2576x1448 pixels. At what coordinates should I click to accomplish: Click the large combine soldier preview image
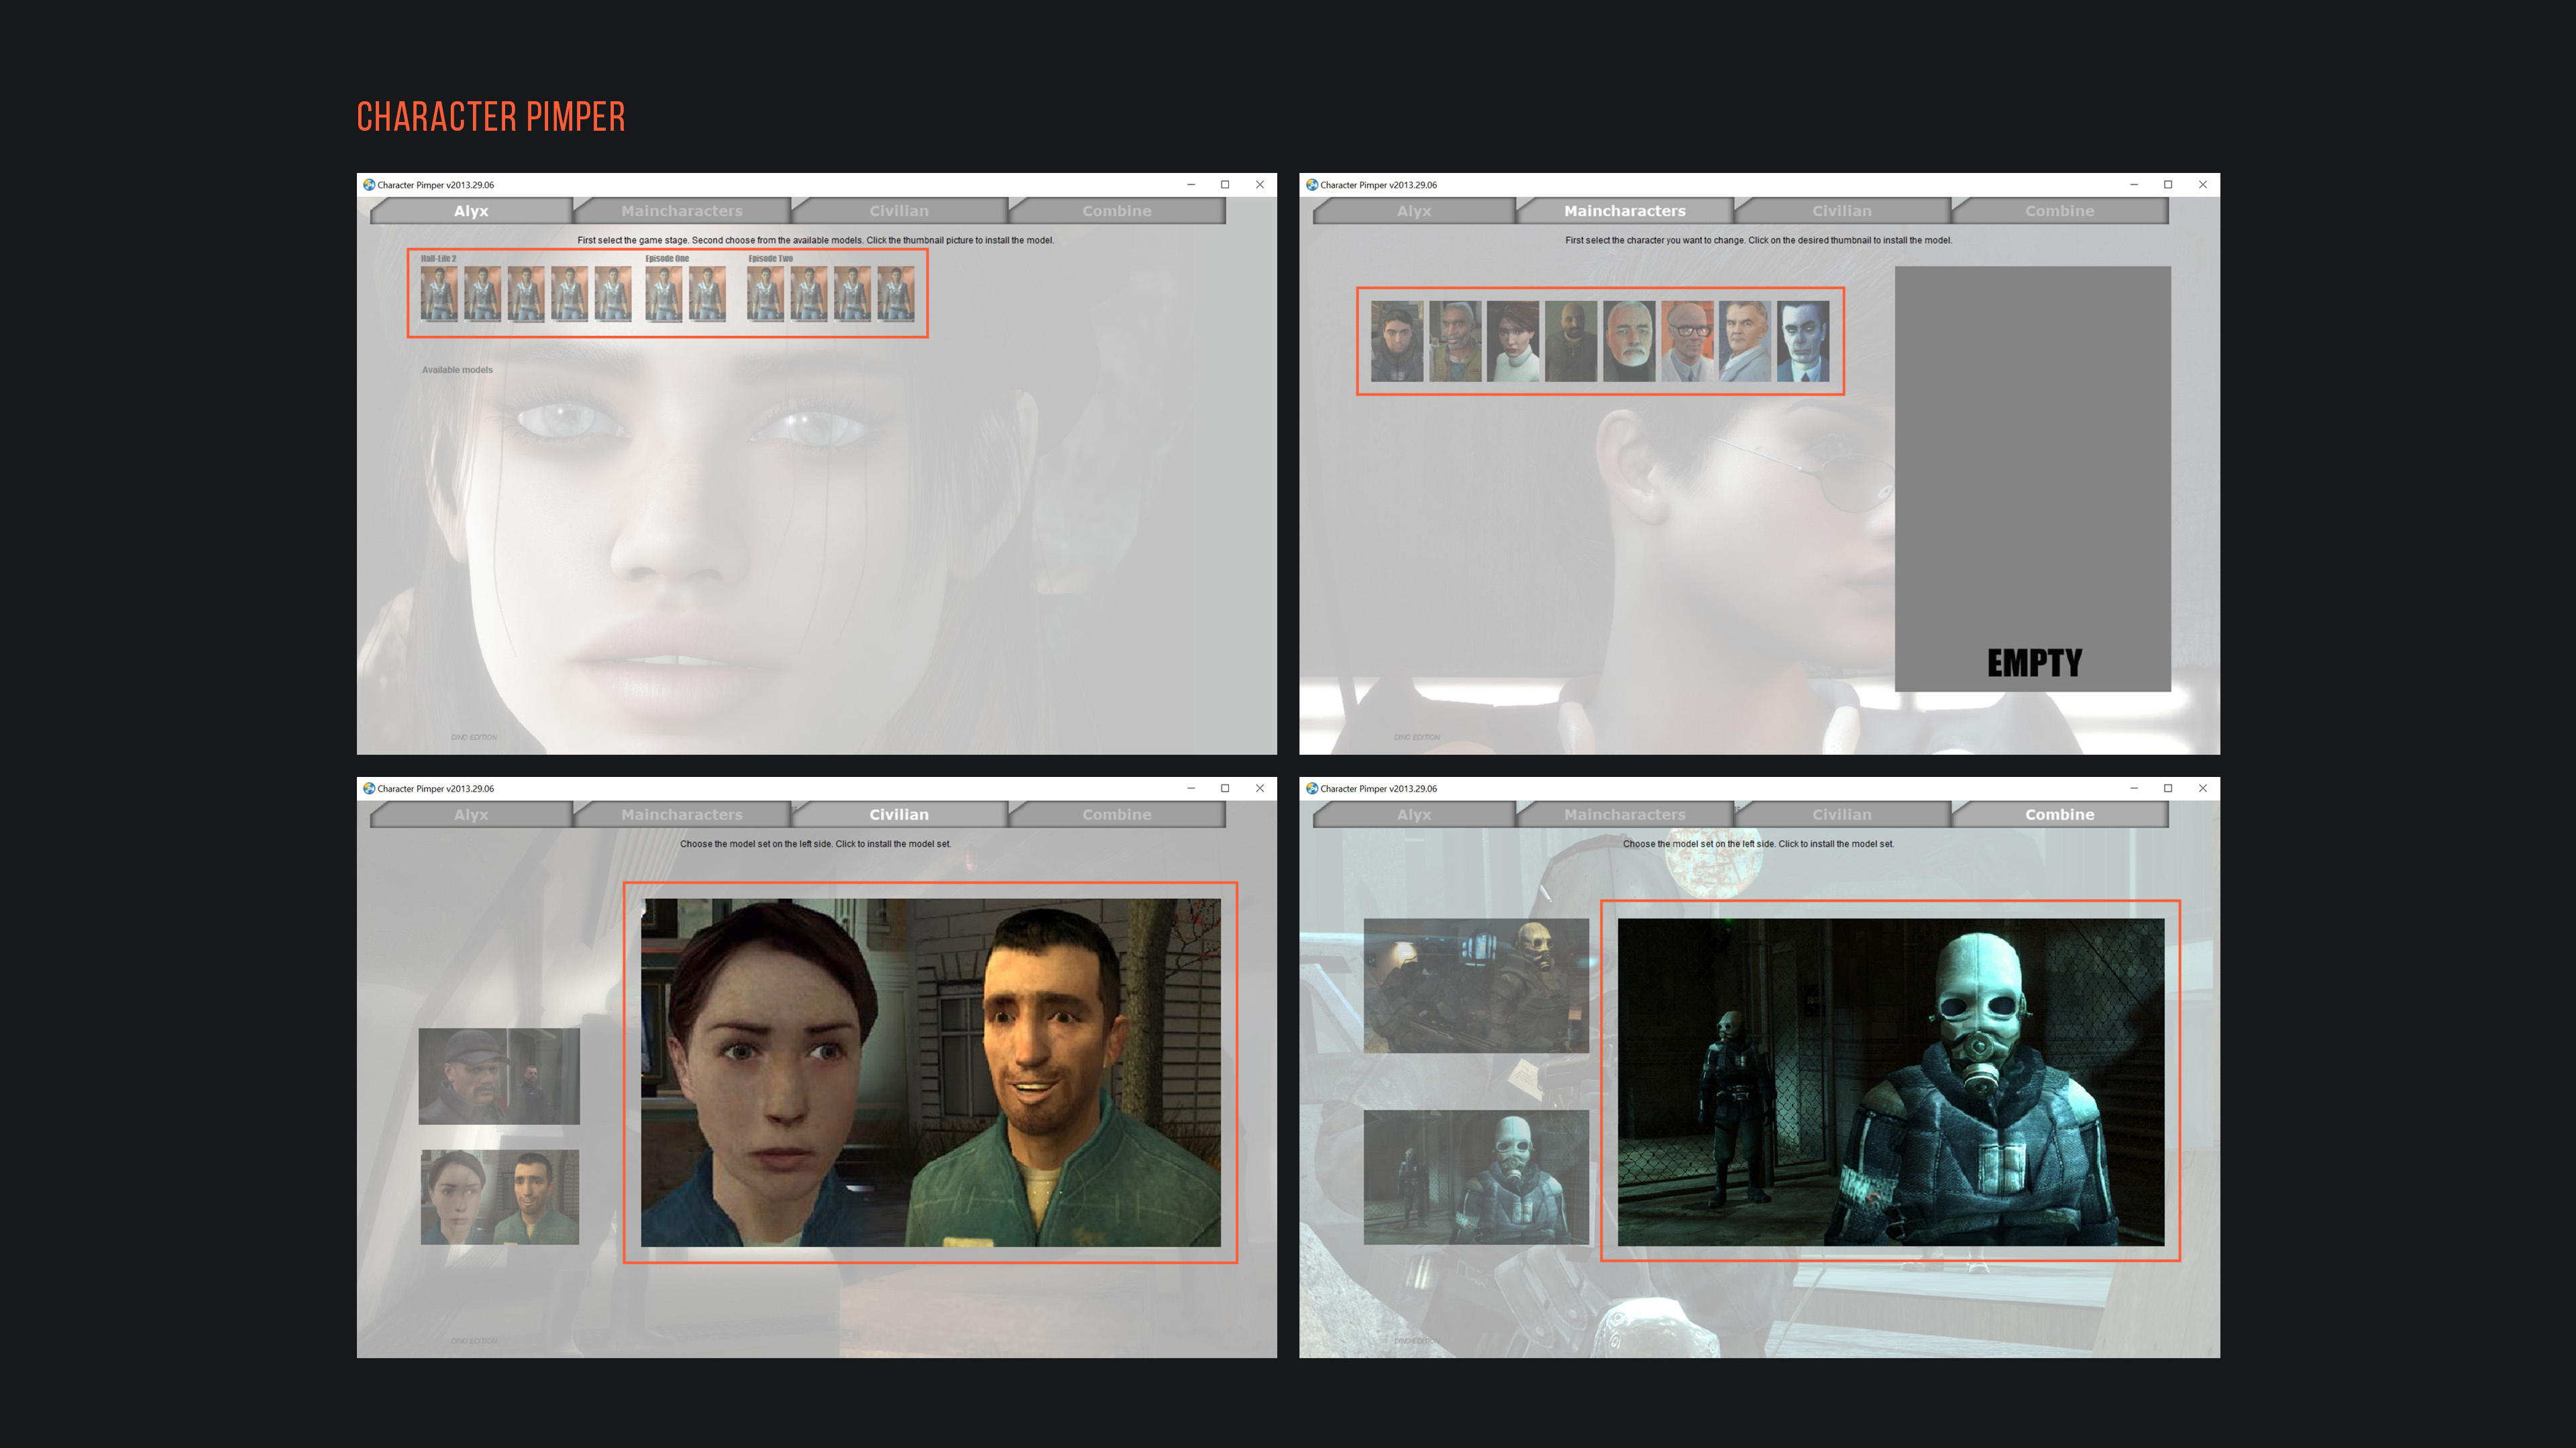click(x=1891, y=1082)
